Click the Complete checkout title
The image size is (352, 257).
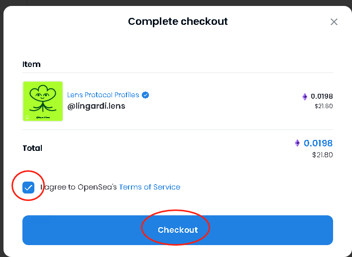[x=178, y=21]
